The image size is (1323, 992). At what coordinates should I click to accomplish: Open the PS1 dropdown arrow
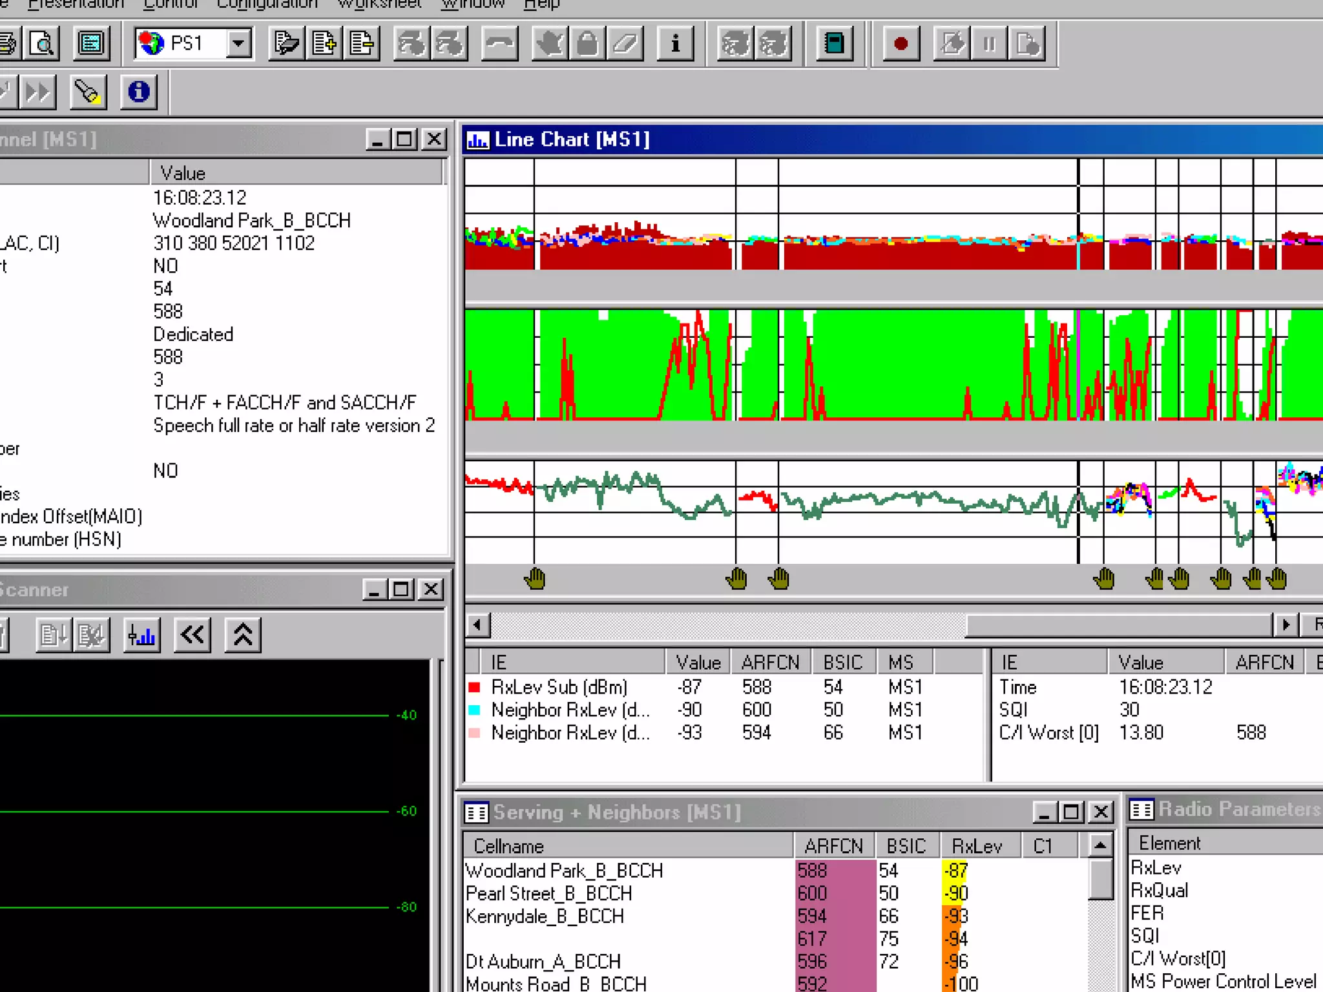[238, 44]
